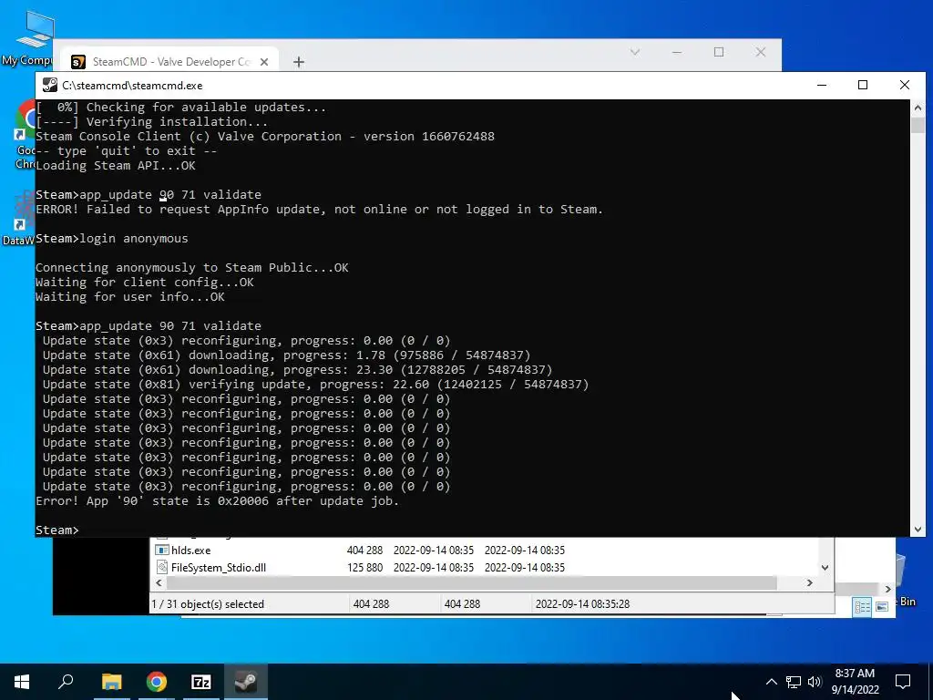This screenshot has height=700, width=933.
Task: Click FileSystem_Stdio.dll size 125 880
Action: pos(364,567)
